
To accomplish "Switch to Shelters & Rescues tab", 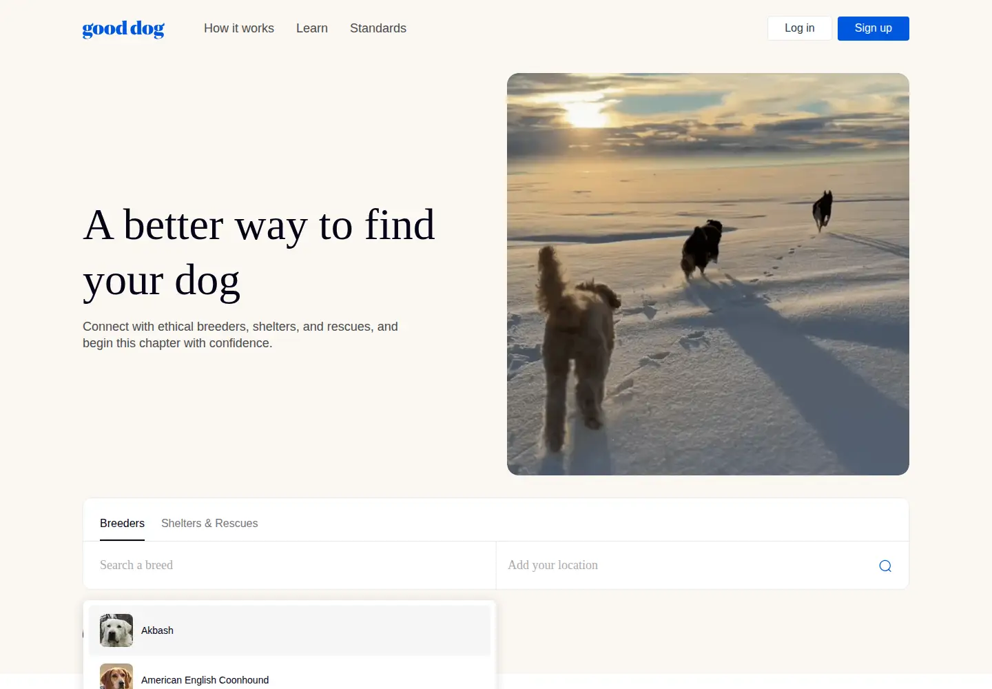I will [209, 524].
